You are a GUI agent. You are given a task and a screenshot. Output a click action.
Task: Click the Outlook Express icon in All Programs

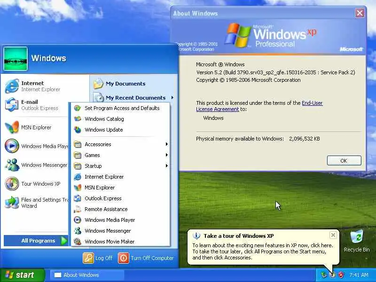[x=78, y=198]
